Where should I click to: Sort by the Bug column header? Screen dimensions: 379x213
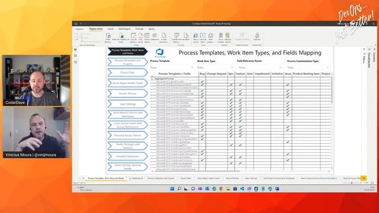pyautogui.click(x=202, y=73)
